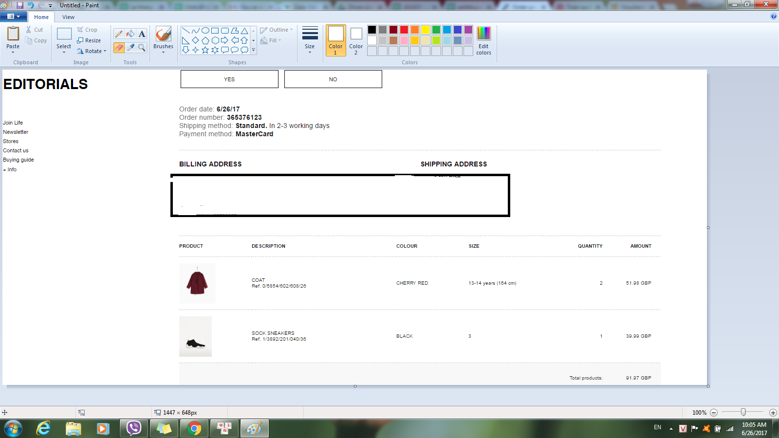
Task: Open the Select tool dropdown arrow
Action: [64, 52]
